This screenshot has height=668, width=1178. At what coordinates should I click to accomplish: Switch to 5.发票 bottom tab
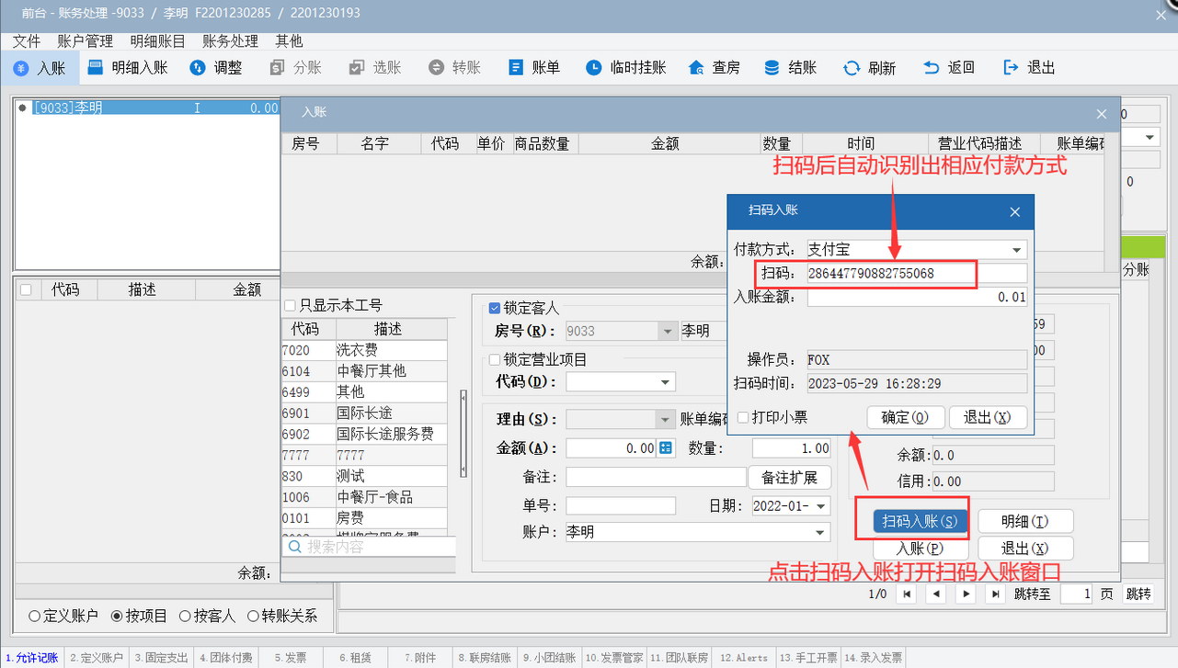290,658
